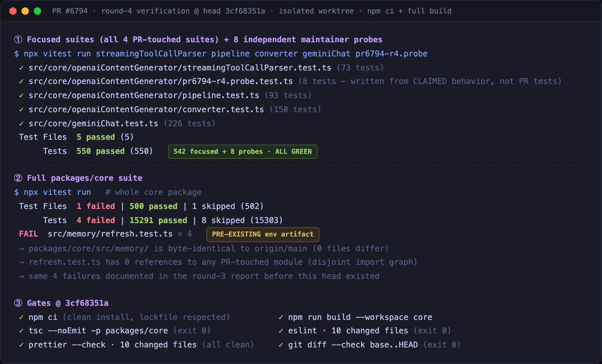Click the 'git diff --check base..HEAD' gate
Screen dimensions: 602x364
point(369,345)
